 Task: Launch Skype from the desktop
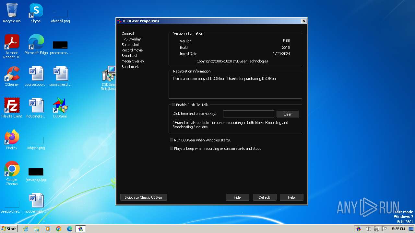pyautogui.click(x=36, y=13)
